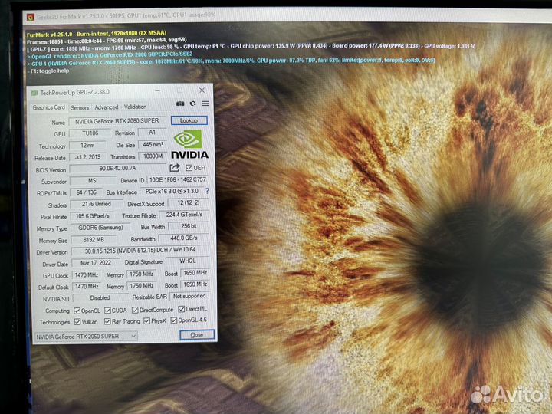Click the BIOS export share icon

tap(175, 168)
